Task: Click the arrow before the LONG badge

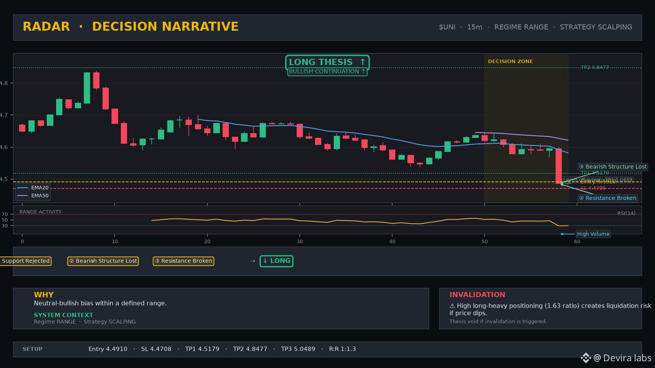Action: coord(253,261)
